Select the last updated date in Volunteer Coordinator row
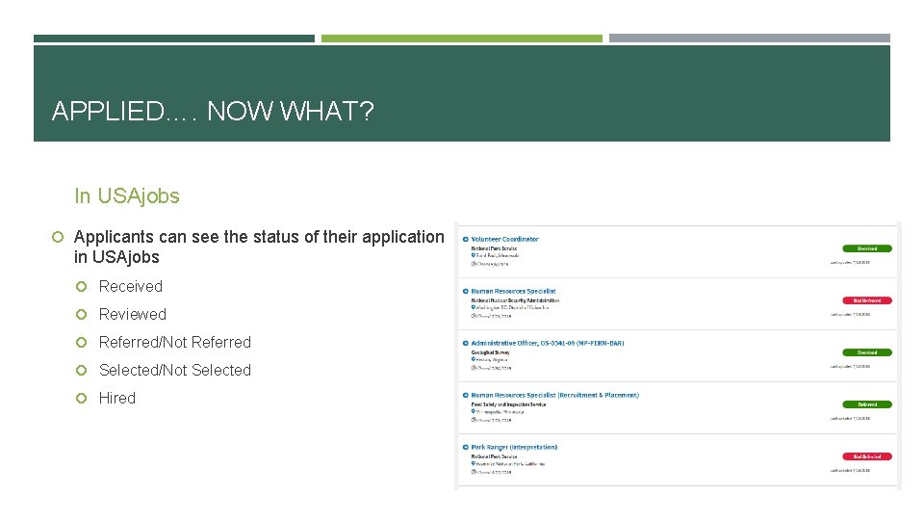 (850, 262)
